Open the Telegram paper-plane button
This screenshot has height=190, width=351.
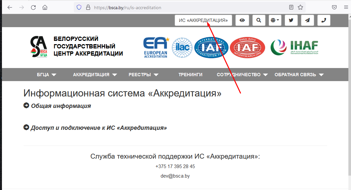tap(308, 20)
